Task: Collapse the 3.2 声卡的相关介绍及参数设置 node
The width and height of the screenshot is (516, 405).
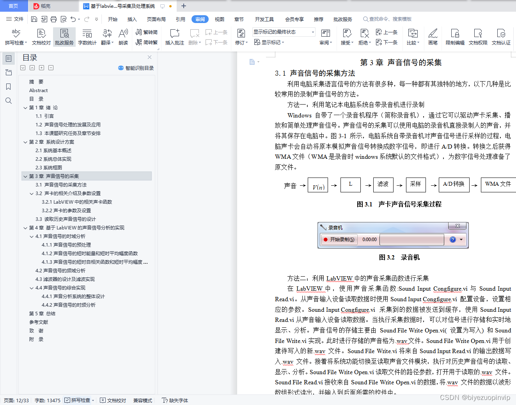Action: [x=32, y=194]
